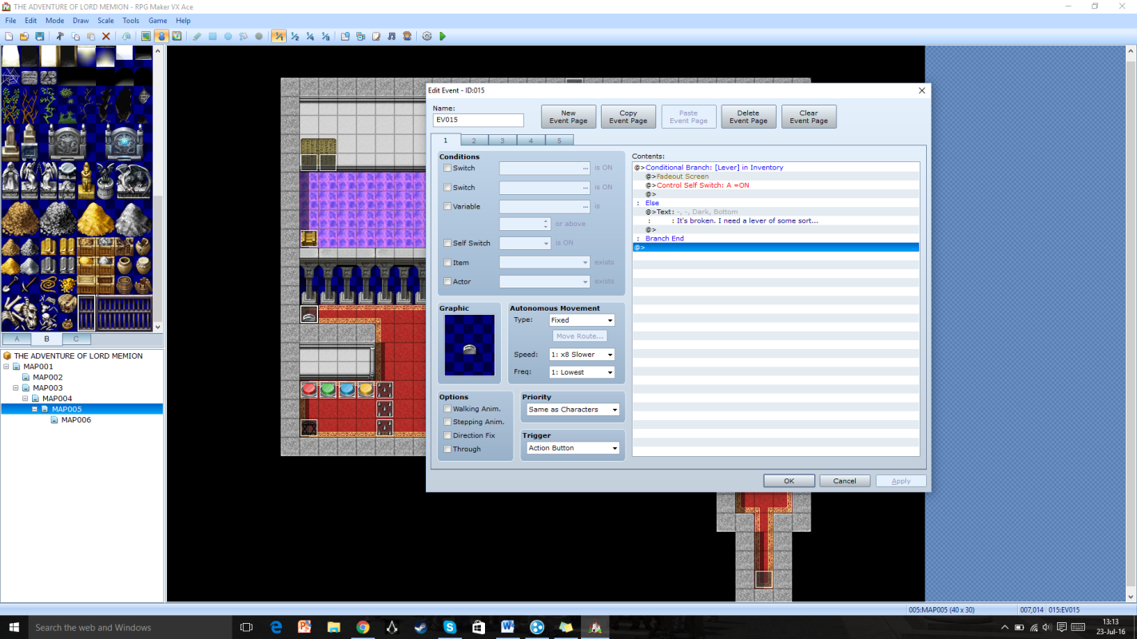This screenshot has width=1137, height=639.
Task: Set map zoom scale to 1/4
Action: pyautogui.click(x=310, y=36)
